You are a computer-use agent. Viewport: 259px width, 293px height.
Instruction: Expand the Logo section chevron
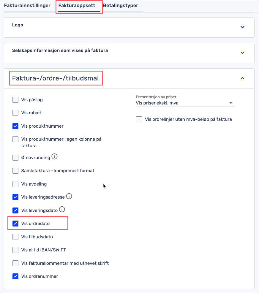tap(242, 27)
